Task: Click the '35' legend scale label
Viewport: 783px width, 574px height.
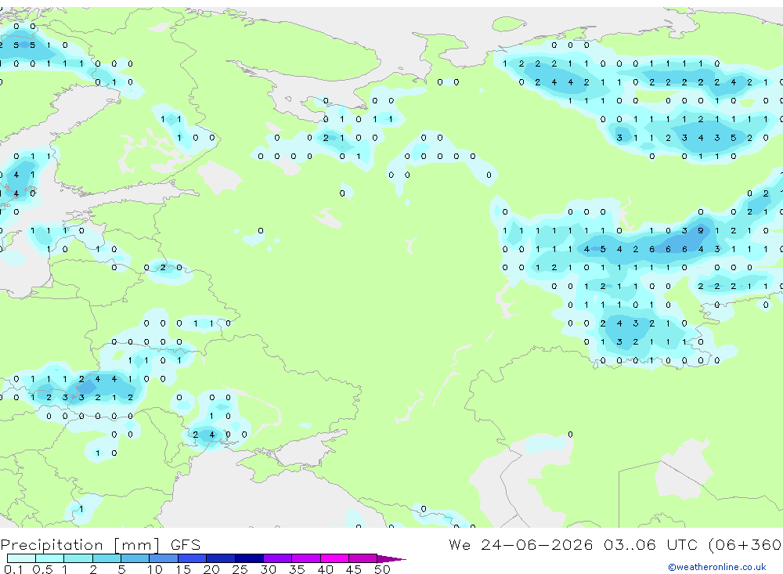Action: pyautogui.click(x=297, y=569)
